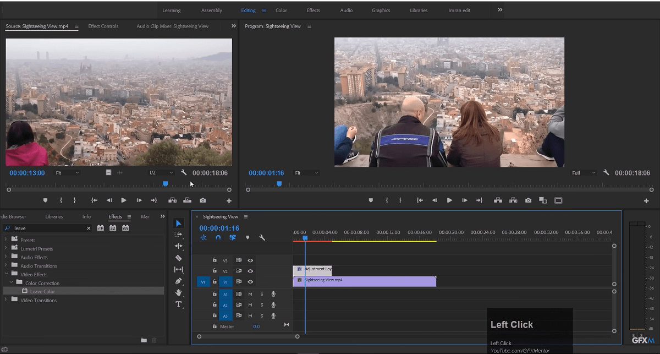The height and width of the screenshot is (354, 660).
Task: Select the Razor tool
Action: click(x=178, y=257)
